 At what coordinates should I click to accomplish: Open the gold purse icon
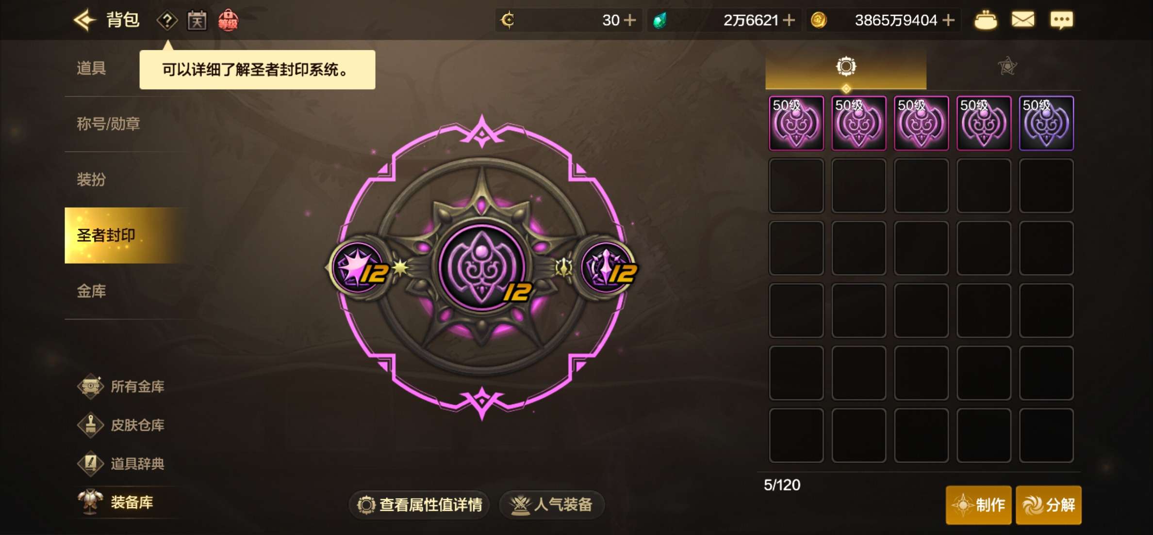tap(986, 20)
